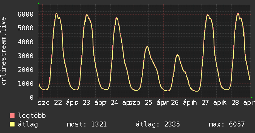Click the yellow átlag color swatch
The image size is (255, 133).
tap(12, 124)
